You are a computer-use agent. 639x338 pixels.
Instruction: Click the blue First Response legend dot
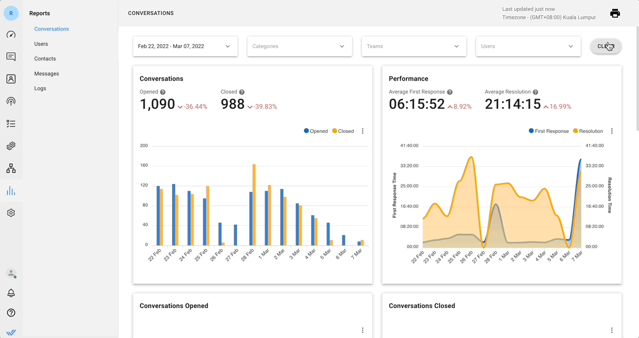tap(530, 131)
